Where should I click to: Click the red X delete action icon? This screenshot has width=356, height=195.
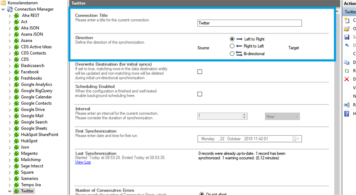pos(347,79)
